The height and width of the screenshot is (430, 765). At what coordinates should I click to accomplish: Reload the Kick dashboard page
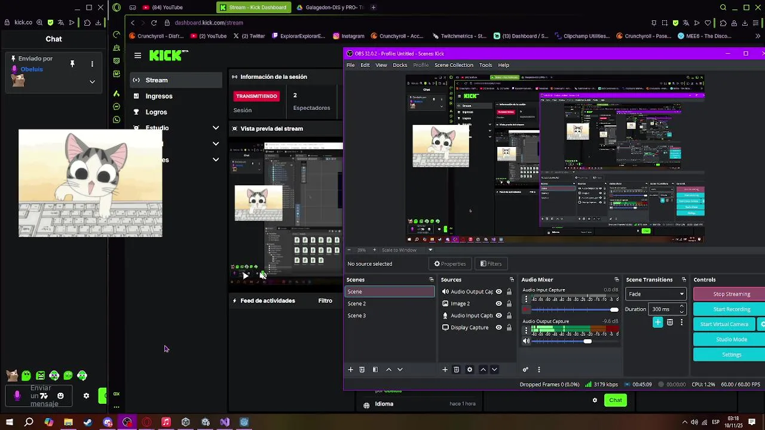tap(154, 23)
